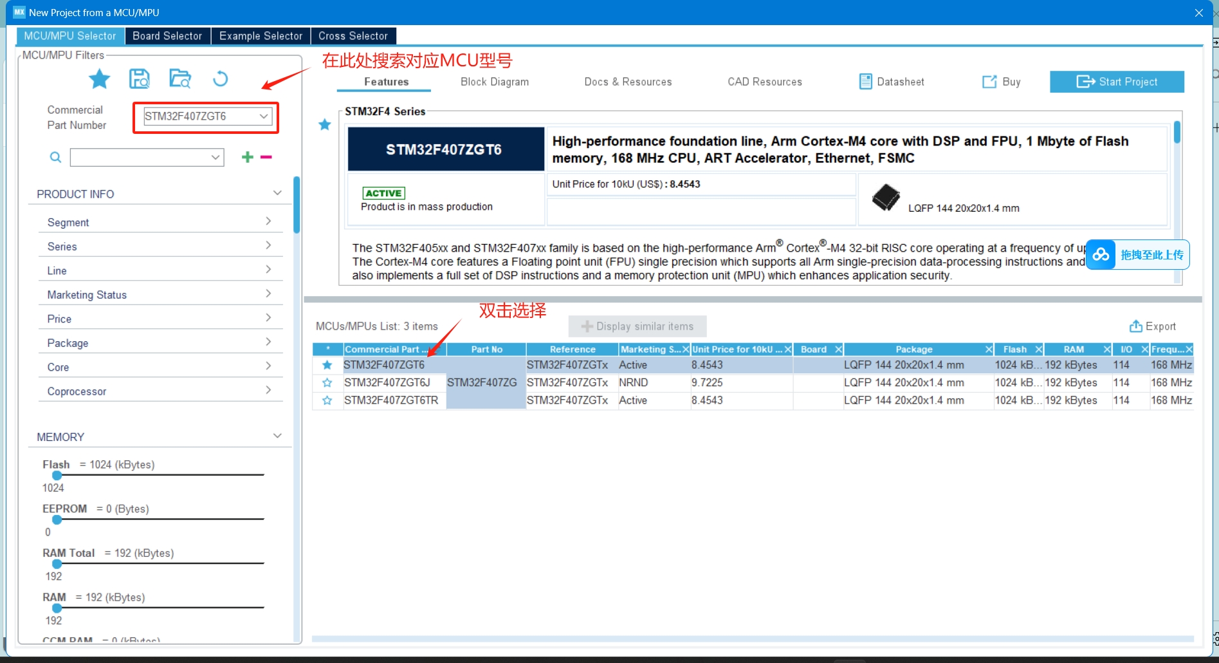1219x663 pixels.
Task: Click Display similar items button
Action: tap(637, 326)
